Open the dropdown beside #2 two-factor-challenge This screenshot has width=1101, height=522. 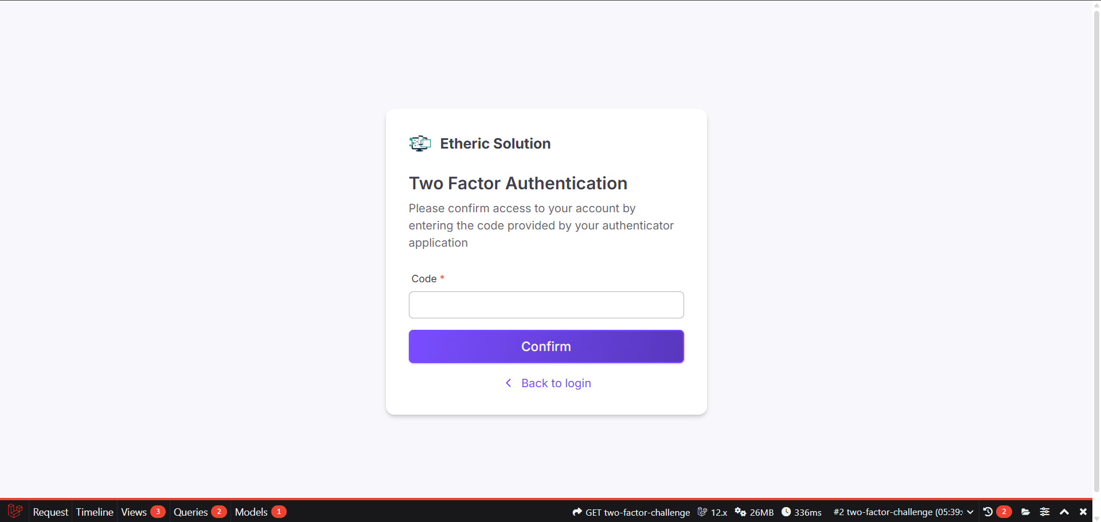coord(970,512)
